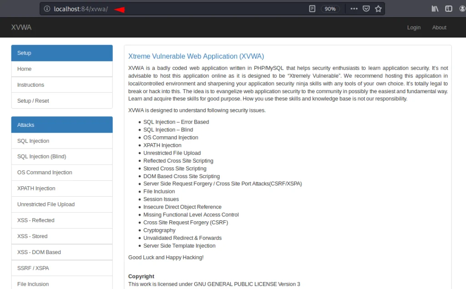Click 'SQL Injection – Blind' list item
This screenshot has width=466, height=289.
pos(168,130)
